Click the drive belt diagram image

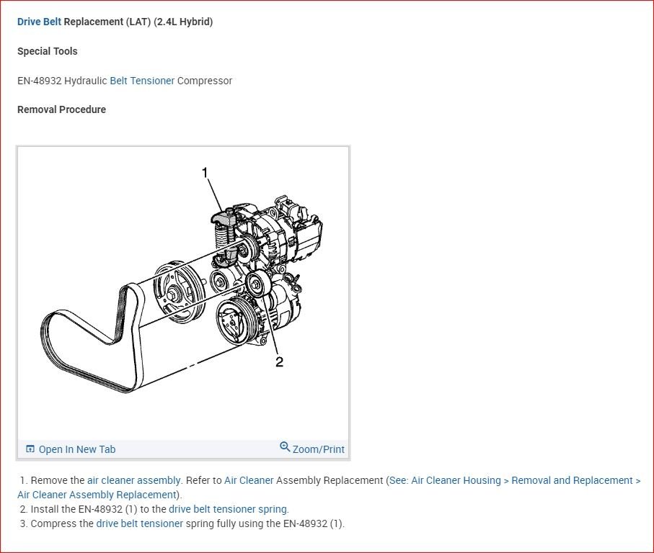pos(182,293)
